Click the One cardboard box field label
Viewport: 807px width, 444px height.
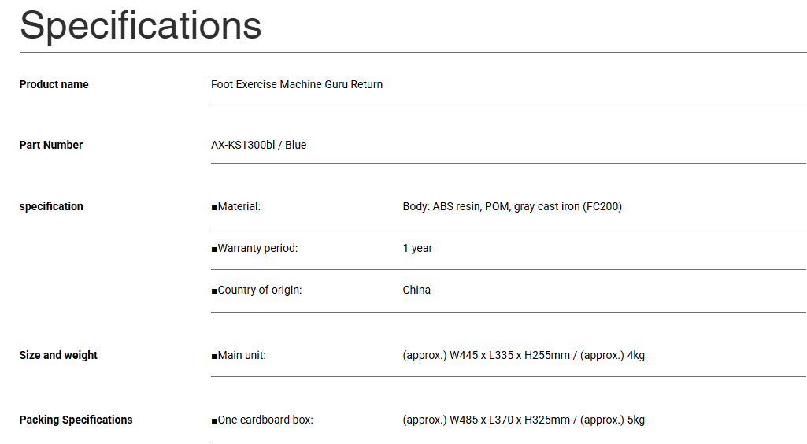tap(265, 420)
